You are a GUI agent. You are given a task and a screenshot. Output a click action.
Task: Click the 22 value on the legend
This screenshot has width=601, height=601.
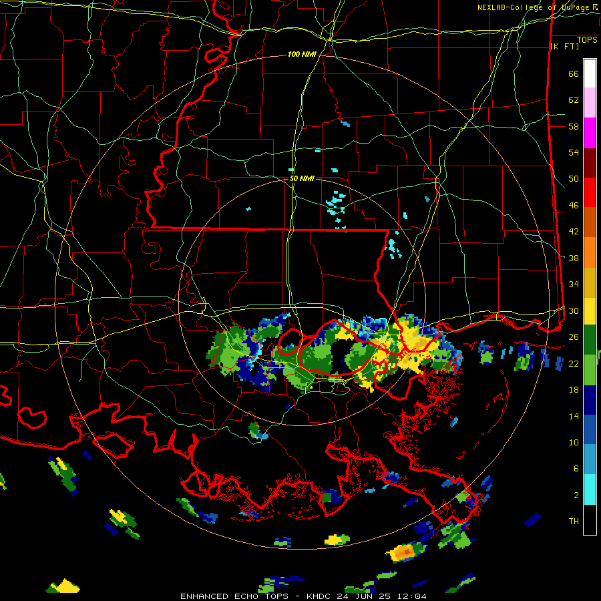(574, 364)
